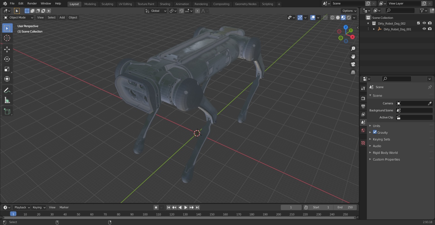Image resolution: width=435 pixels, height=225 pixels.
Task: Open the Keying popover in timeline
Action: coord(39,207)
